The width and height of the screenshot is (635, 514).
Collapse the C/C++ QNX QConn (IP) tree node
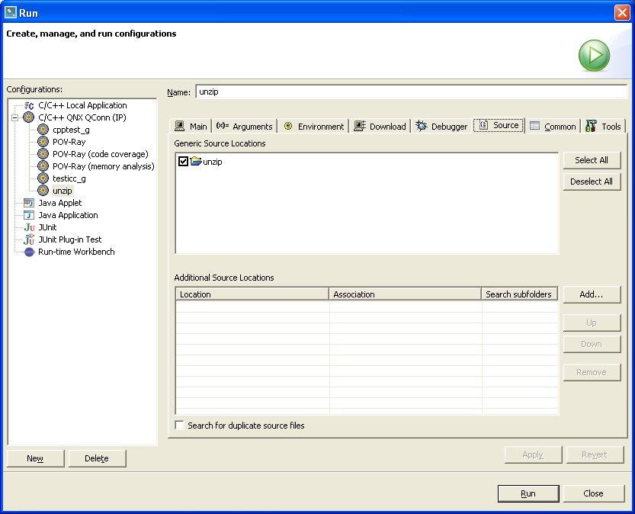[15, 117]
